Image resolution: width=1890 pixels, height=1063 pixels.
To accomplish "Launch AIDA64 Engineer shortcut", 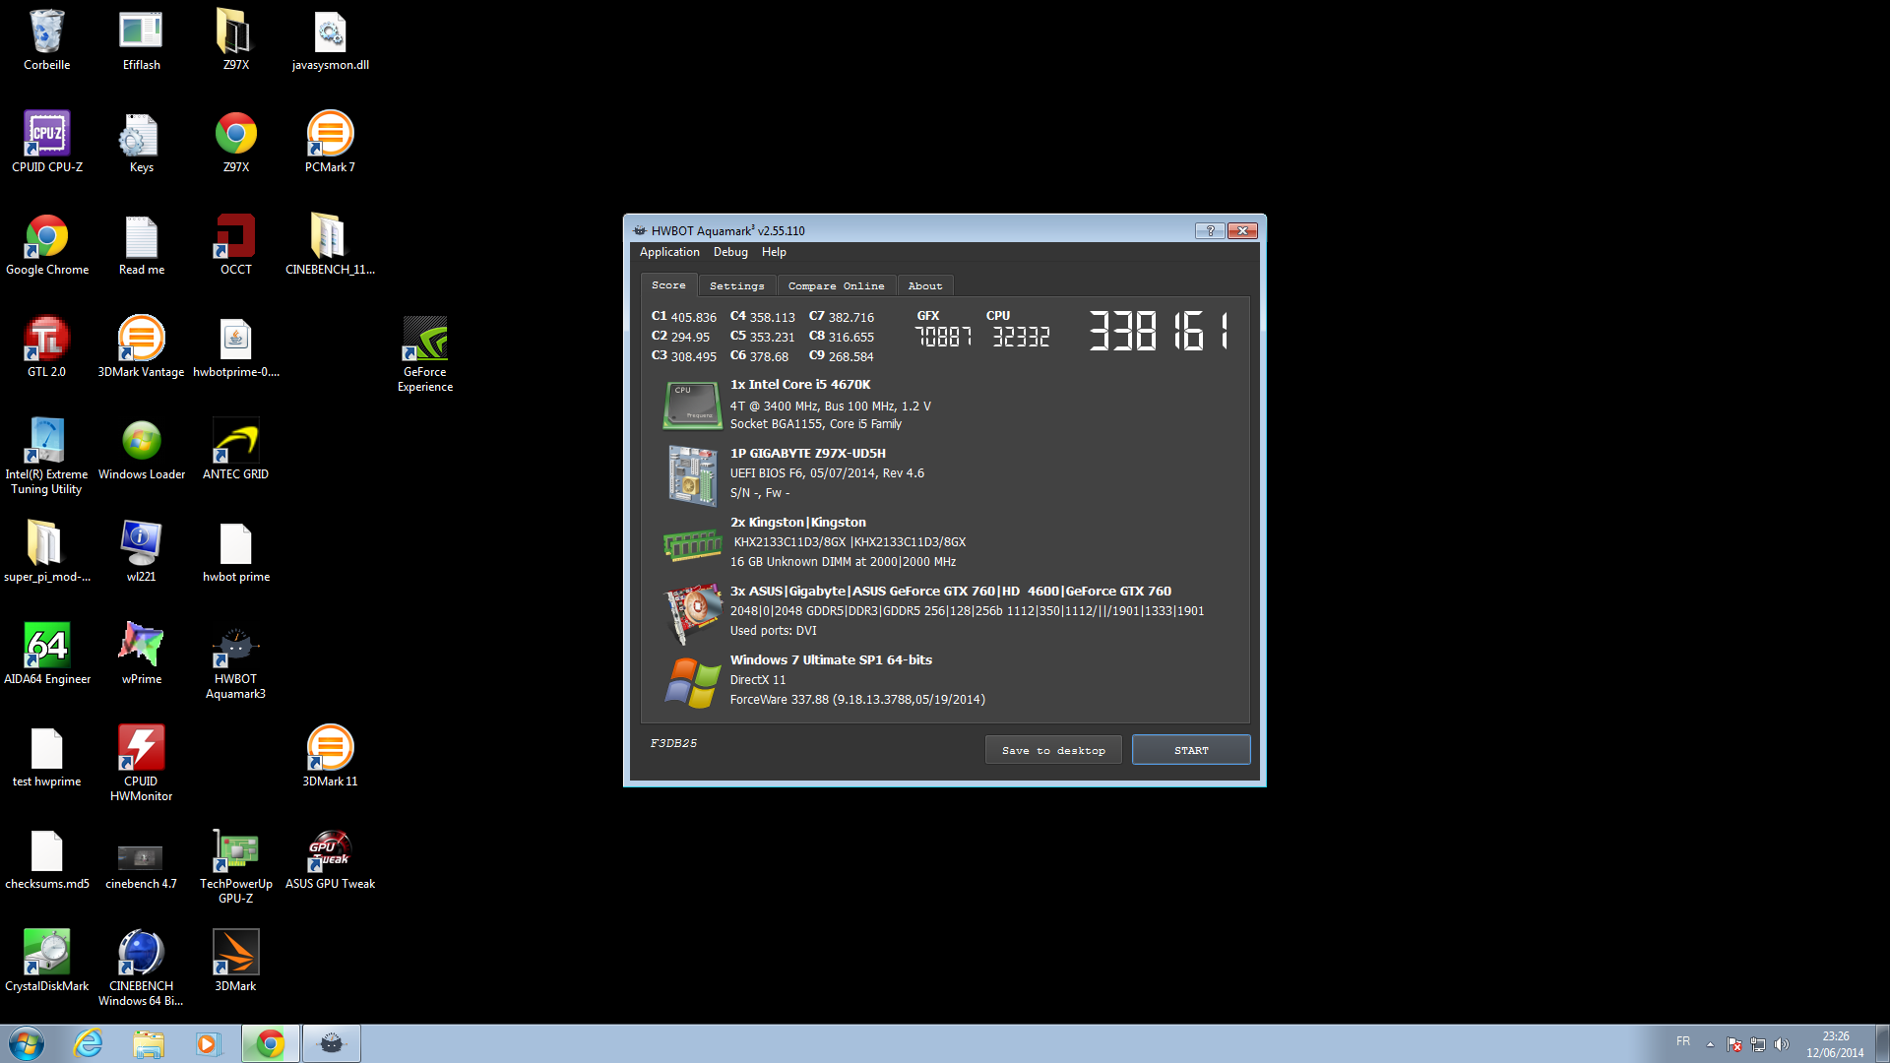I will click(x=46, y=654).
